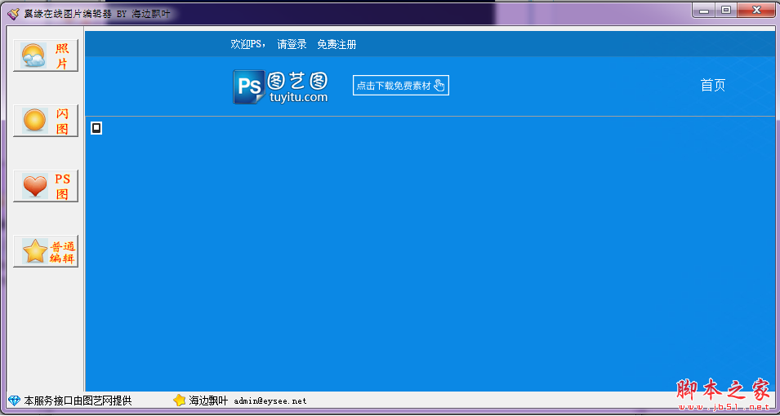
Task: Maximize the editor window
Action: pyautogui.click(x=726, y=10)
